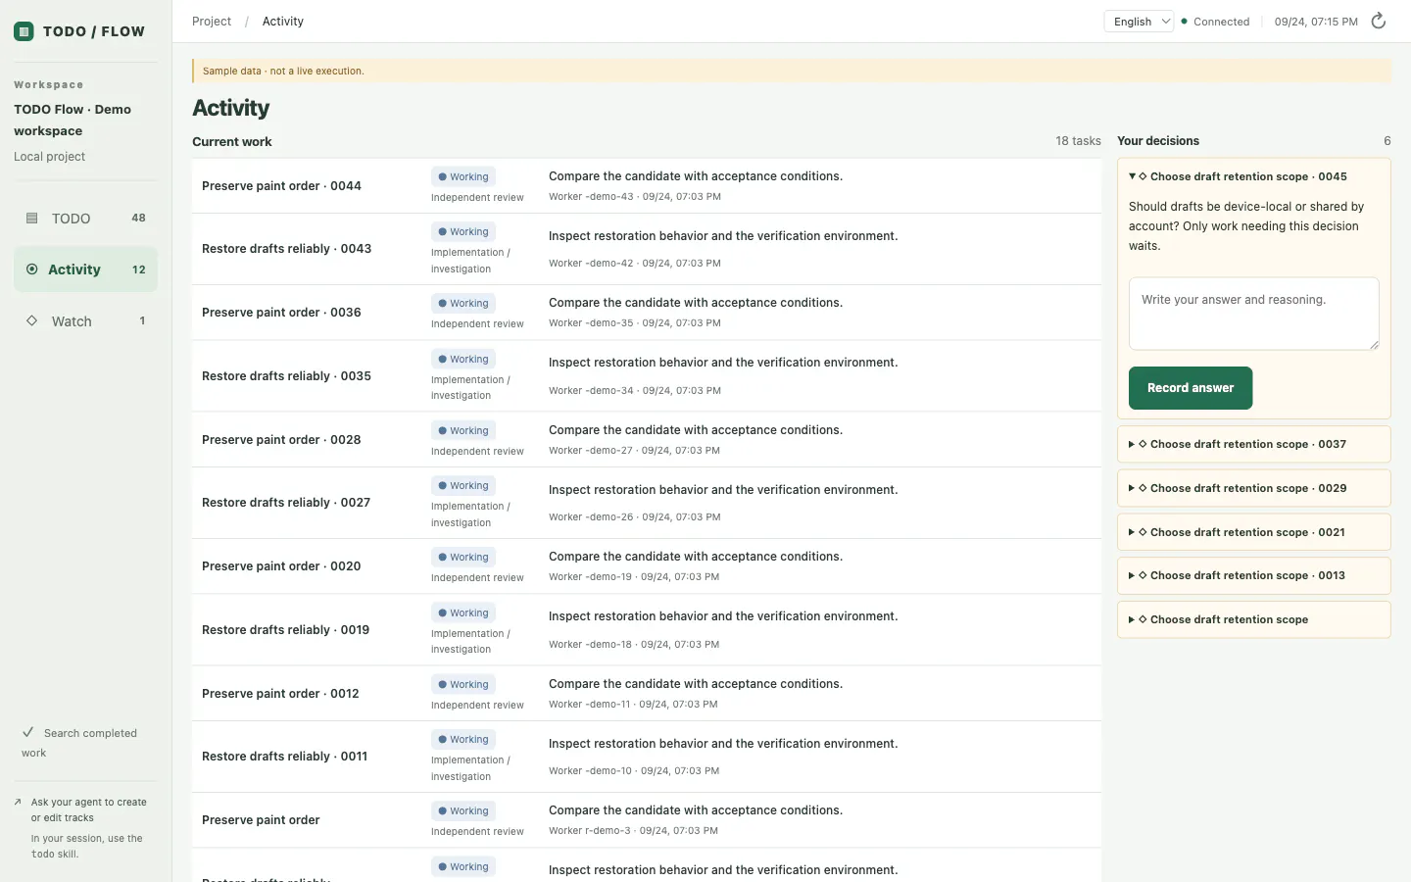Click diamond icon of decision 0029
Screen dimensions: 1411x882
(1143, 488)
